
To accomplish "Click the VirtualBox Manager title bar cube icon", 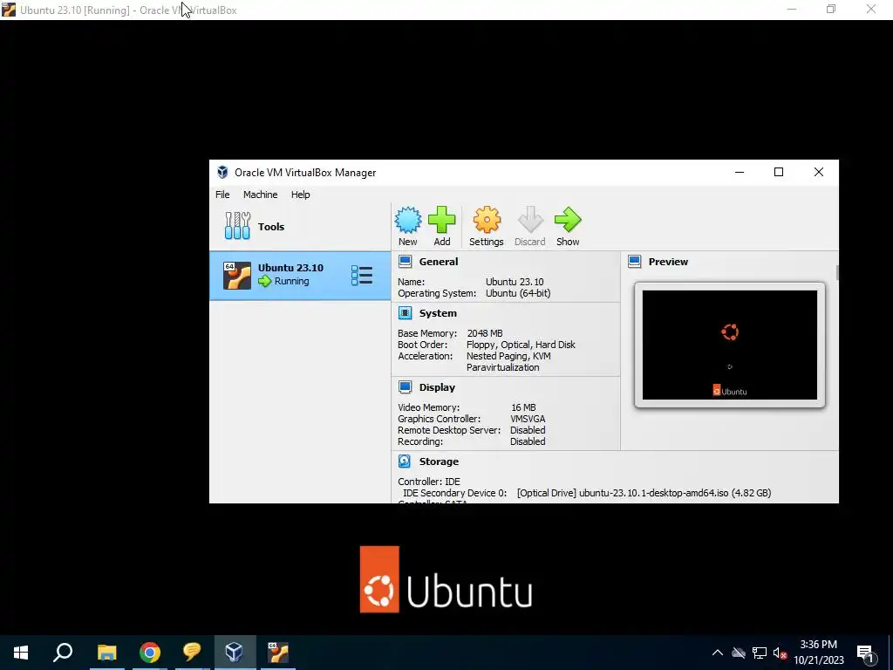I will coord(222,172).
